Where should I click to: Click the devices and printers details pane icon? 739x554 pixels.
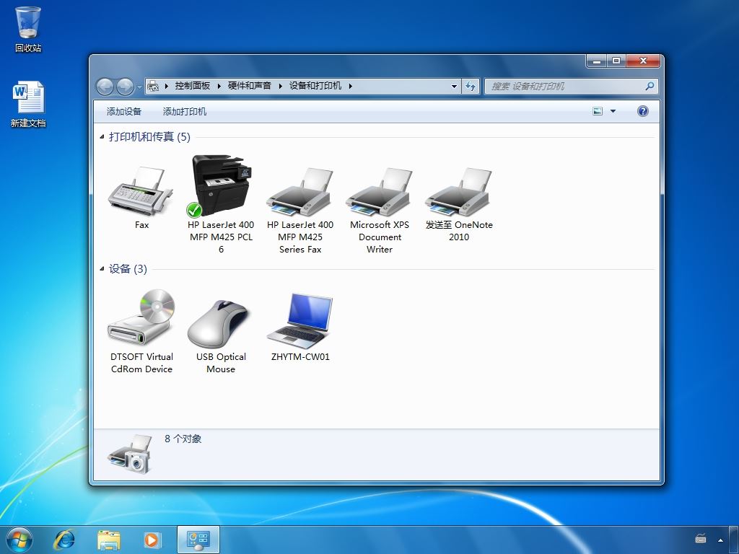pos(130,454)
